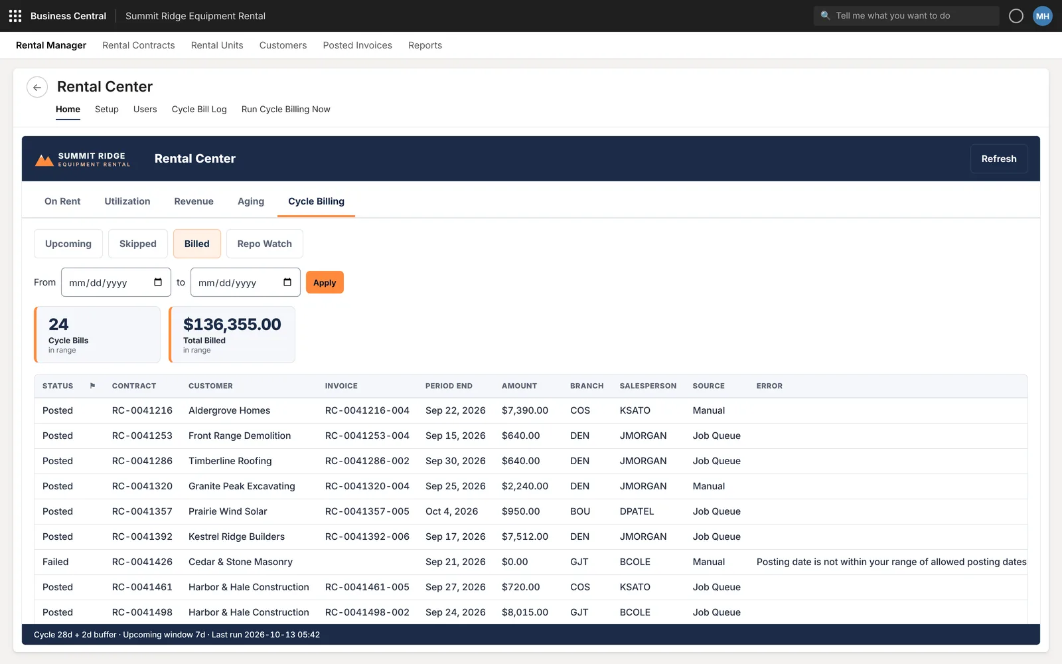1062x664 pixels.
Task: Click Run Cycle Billing Now
Action: 286,109
